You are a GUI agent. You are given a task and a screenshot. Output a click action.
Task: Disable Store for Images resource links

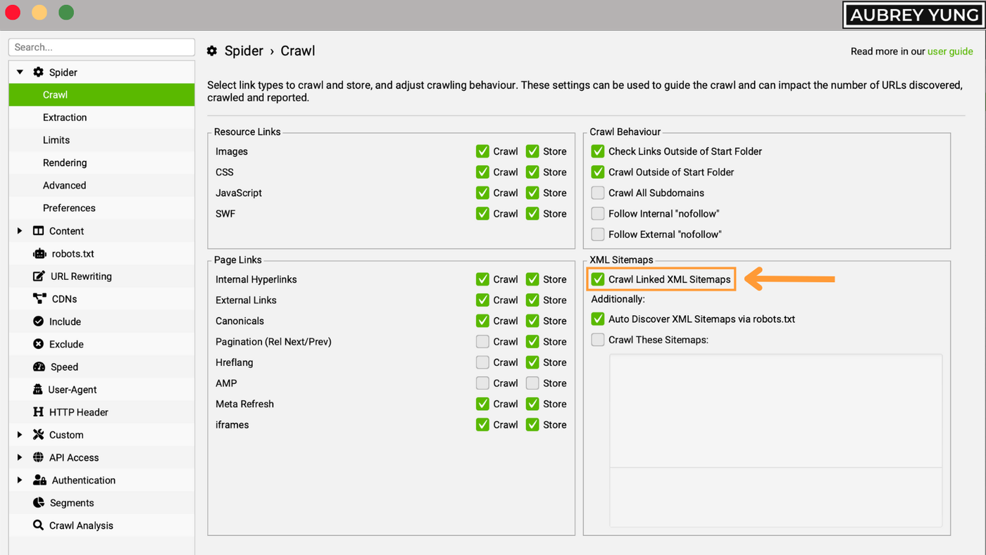(532, 151)
